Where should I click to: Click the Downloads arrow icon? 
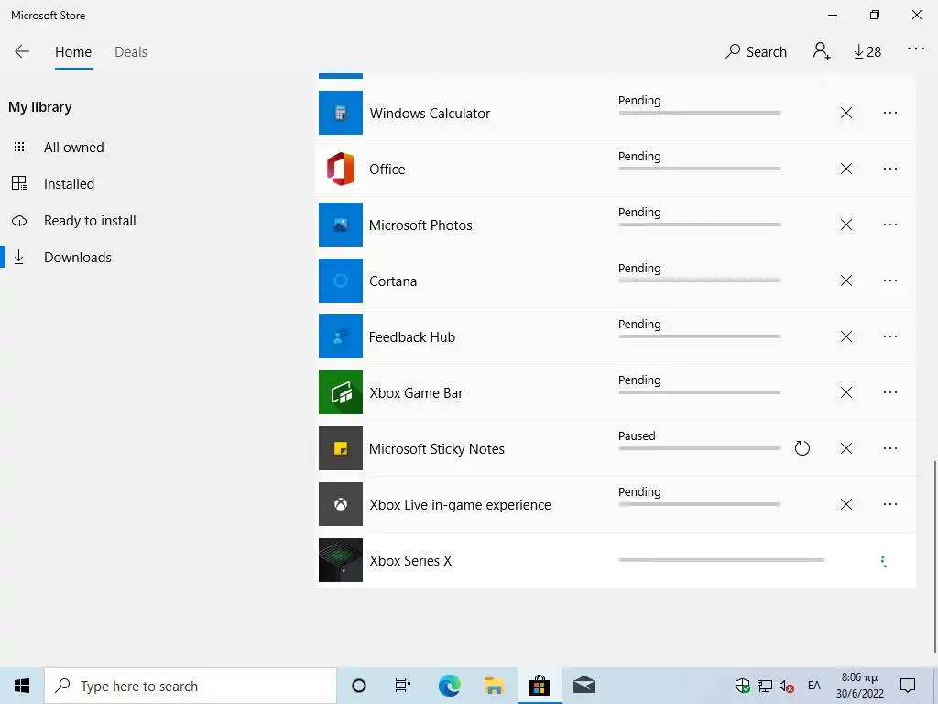pyautogui.click(x=19, y=258)
